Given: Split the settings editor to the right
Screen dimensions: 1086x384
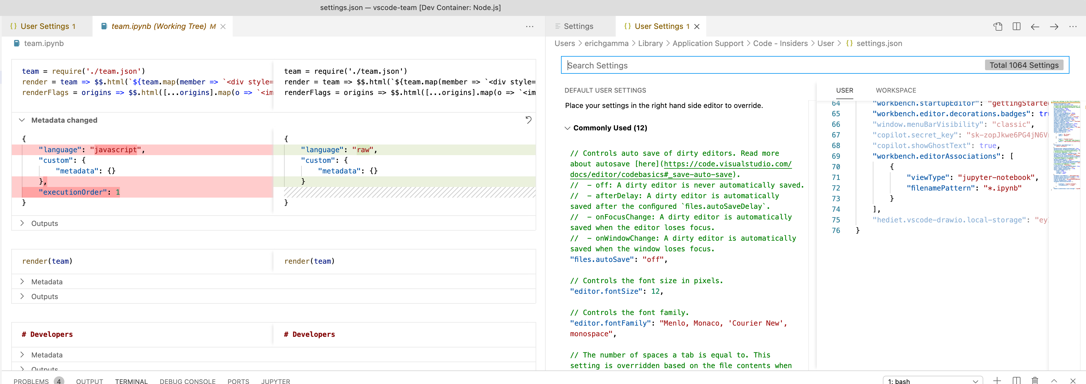Looking at the screenshot, I should click(1016, 26).
